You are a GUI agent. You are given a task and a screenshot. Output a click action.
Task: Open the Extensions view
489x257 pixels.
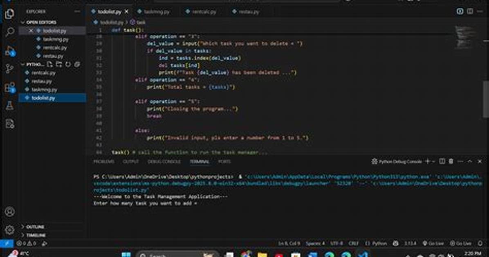click(10, 88)
